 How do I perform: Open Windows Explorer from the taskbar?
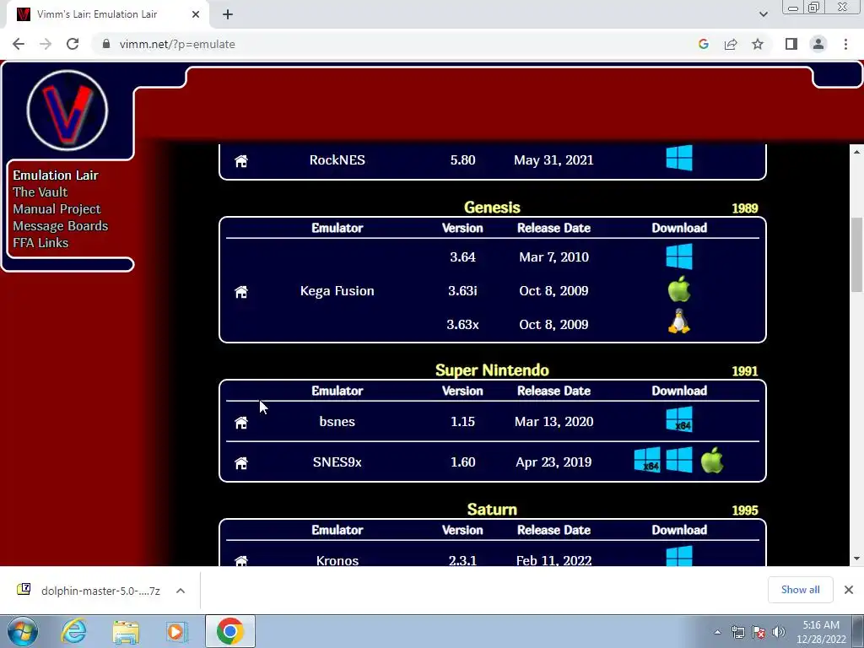point(126,631)
